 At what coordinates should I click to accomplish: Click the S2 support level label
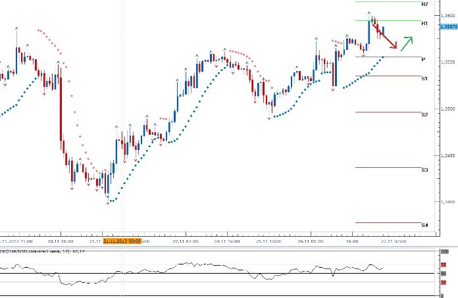tap(424, 114)
